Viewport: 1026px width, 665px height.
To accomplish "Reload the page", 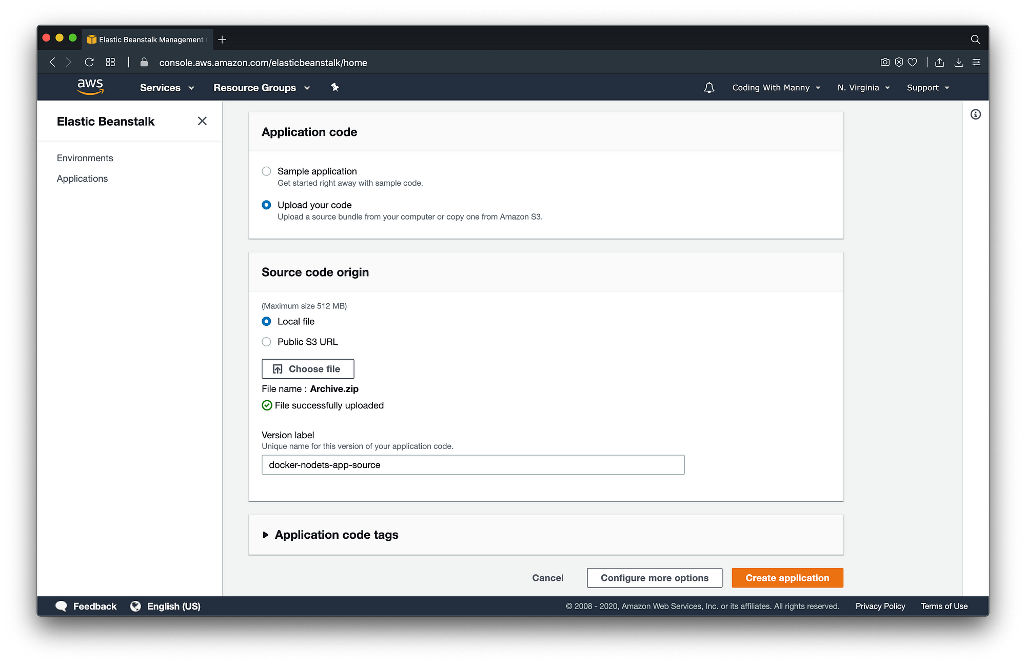I will click(x=89, y=62).
